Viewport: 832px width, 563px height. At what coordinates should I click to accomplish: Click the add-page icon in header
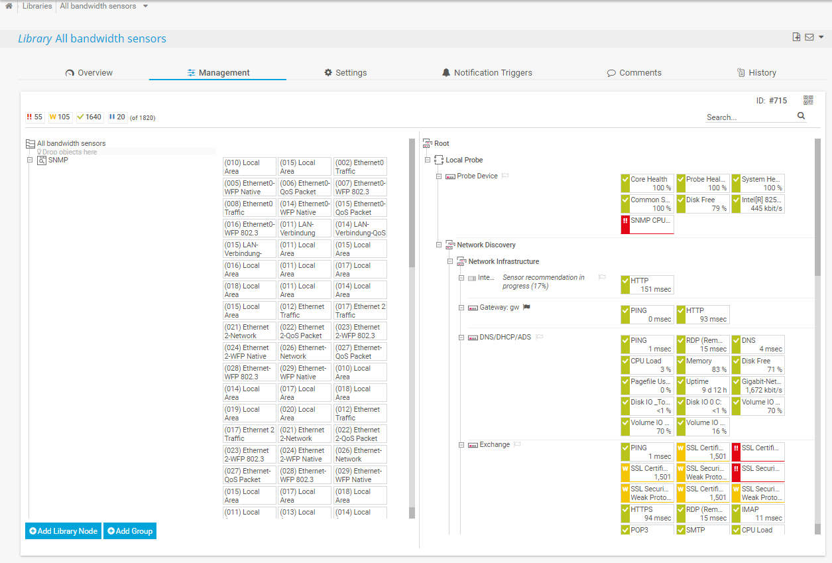(x=796, y=37)
